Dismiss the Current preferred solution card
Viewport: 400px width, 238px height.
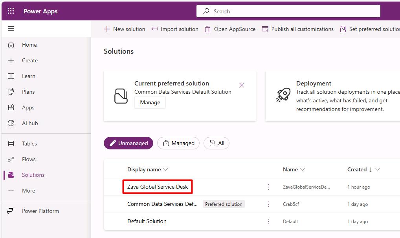[x=242, y=85]
